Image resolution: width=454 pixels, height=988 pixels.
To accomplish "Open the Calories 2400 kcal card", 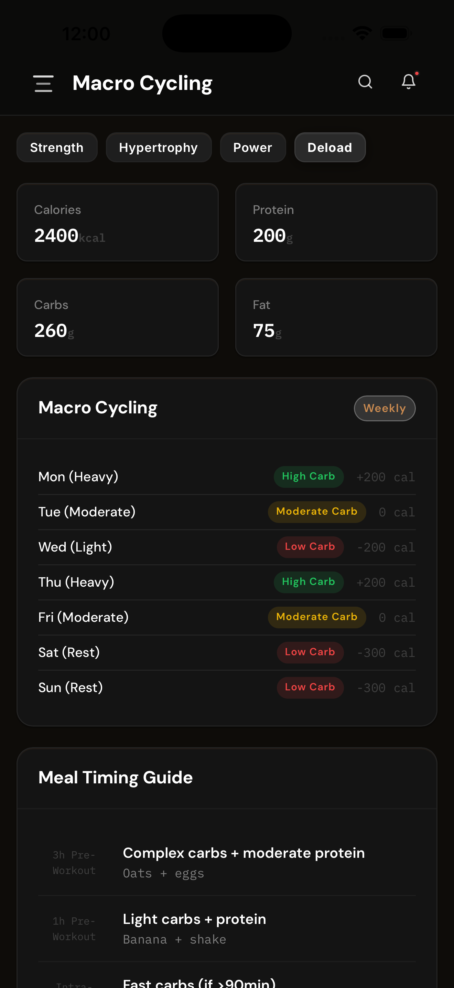I will coord(118,222).
